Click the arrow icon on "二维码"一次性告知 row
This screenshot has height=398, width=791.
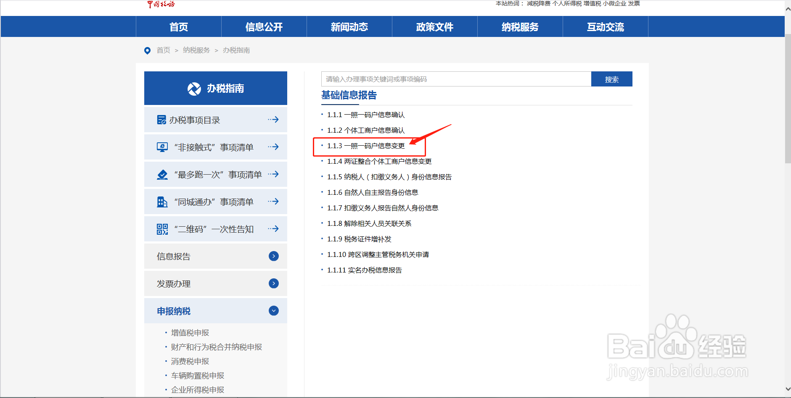pyautogui.click(x=273, y=229)
